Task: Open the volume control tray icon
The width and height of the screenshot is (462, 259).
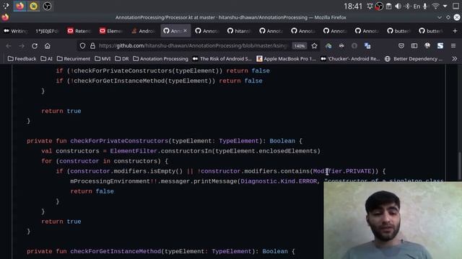Action: 398,6
